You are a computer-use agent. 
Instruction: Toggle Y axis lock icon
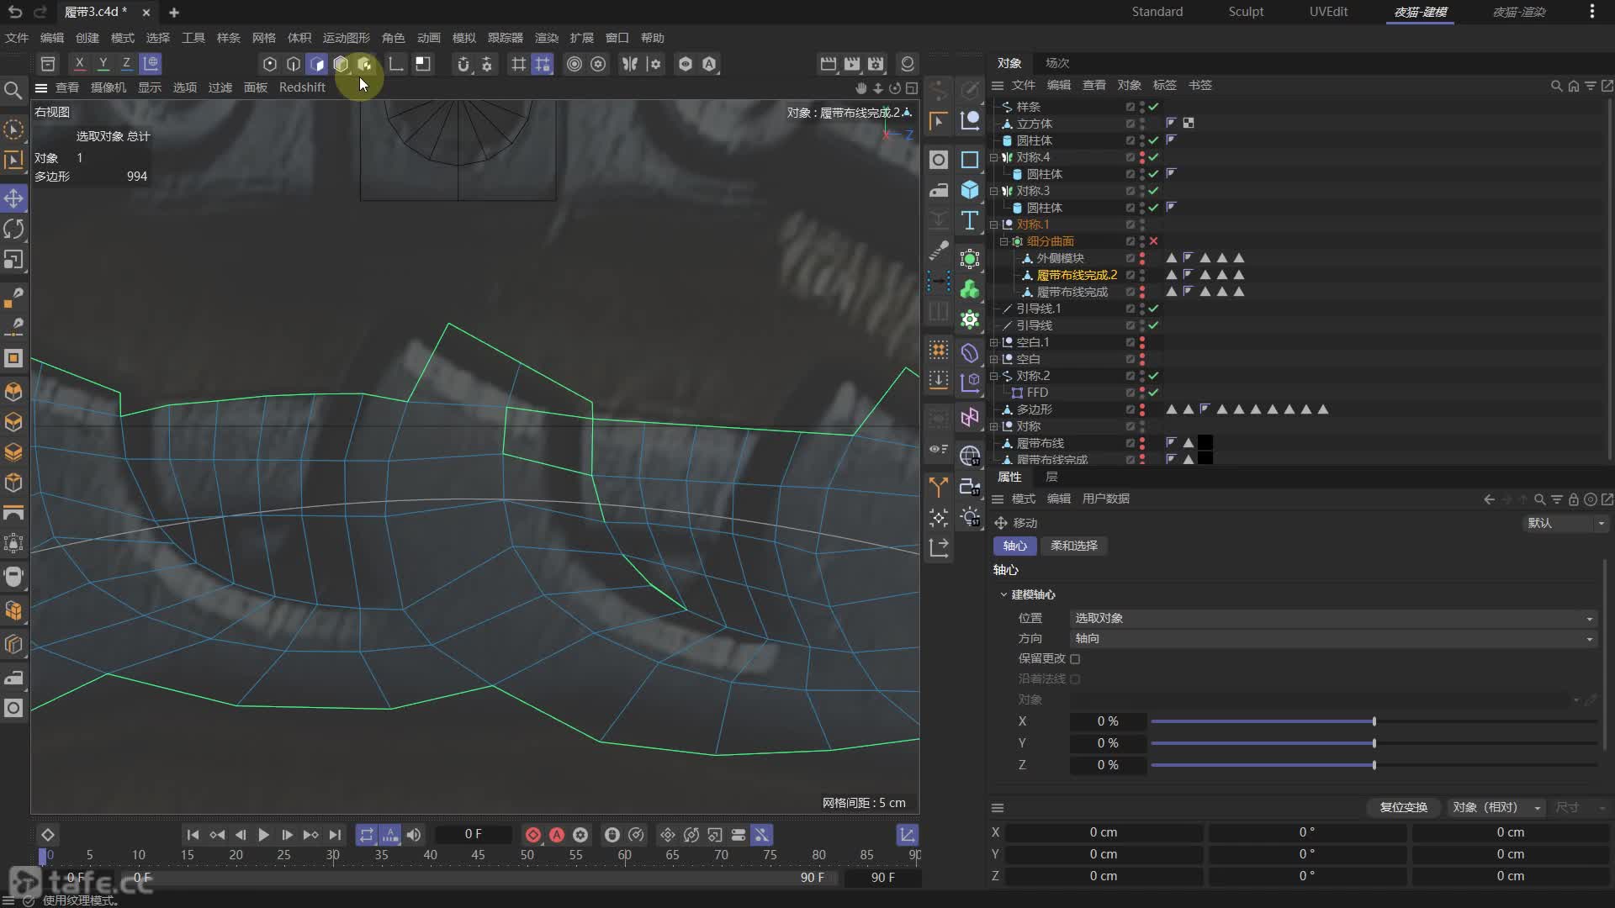point(103,64)
